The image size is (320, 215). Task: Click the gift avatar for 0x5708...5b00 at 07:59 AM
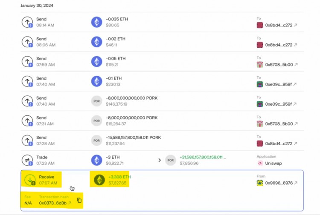260,65
